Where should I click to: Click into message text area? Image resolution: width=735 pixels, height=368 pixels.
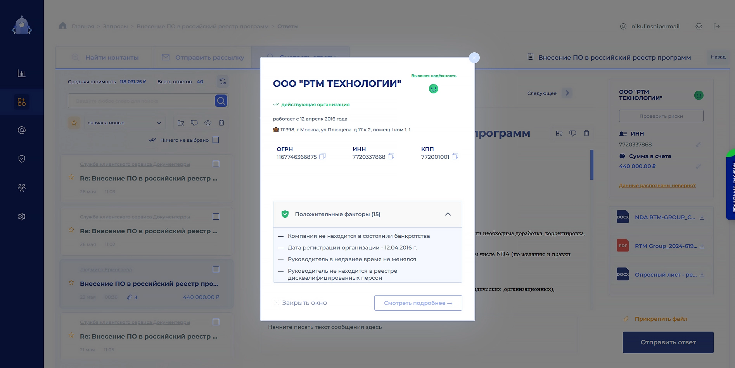coord(419,334)
